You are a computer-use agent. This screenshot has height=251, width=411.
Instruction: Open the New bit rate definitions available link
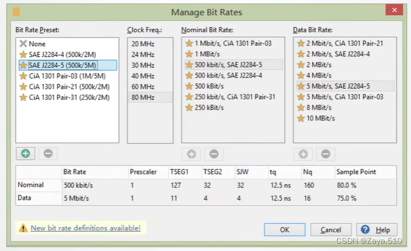tap(86, 228)
